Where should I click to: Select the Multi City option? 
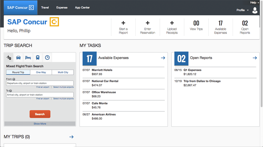(x=63, y=72)
